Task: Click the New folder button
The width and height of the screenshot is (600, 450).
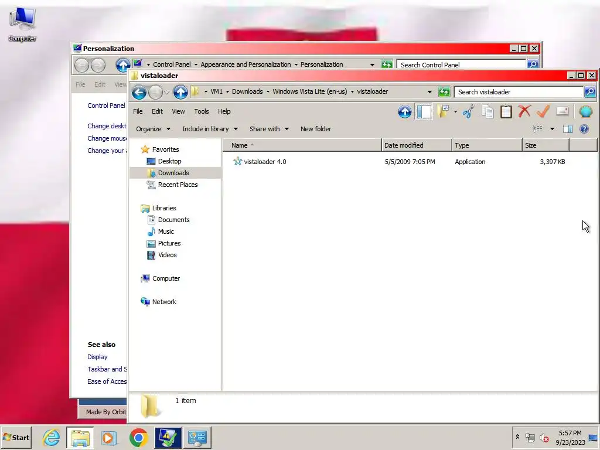Action: (316, 129)
